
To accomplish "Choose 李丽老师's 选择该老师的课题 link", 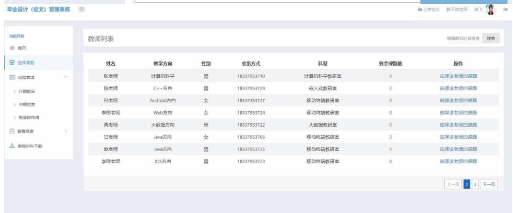I will pyautogui.click(x=458, y=113).
